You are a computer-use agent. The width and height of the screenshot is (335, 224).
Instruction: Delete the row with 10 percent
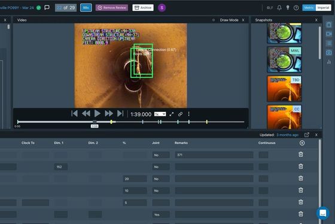[x=301, y=190]
